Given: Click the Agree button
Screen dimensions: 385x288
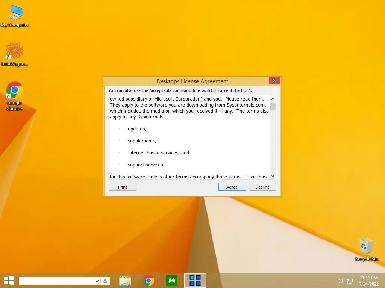Looking at the screenshot, I should point(232,187).
